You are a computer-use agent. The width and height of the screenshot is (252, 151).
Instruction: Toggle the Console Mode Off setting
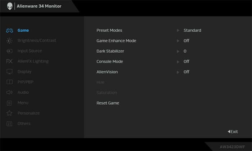186,62
